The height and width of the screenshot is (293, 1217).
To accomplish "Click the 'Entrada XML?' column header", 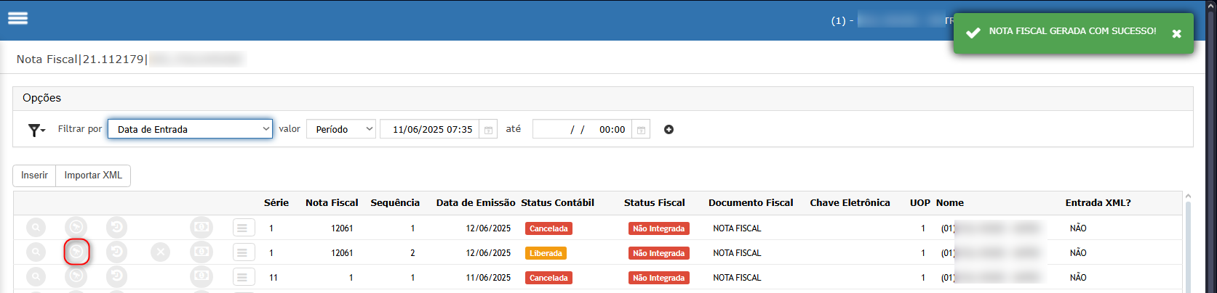I will [1098, 203].
